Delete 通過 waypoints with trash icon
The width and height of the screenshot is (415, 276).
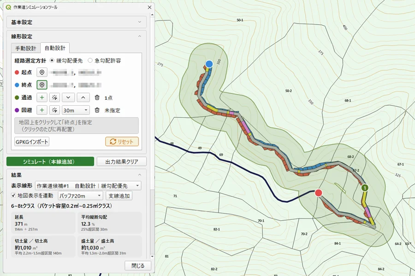click(x=97, y=98)
